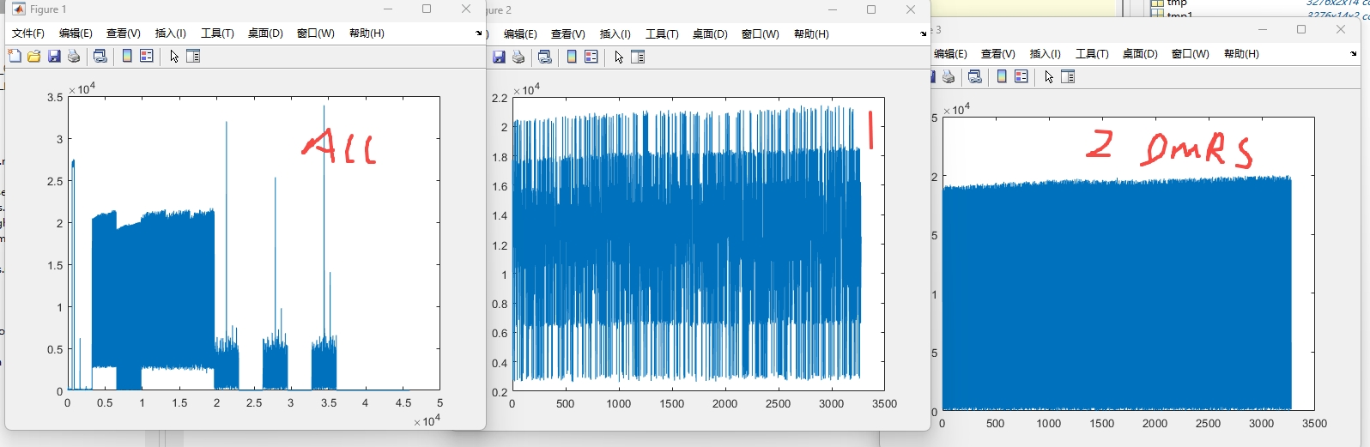
Task: Click dock arrow at Figure 2 menu bar end
Action: pos(923,33)
